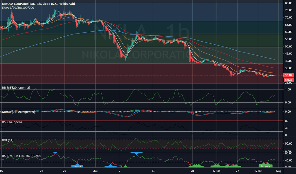Click the 20 date label on time axis
Screen dimensions: 296x174
coord(192,171)
